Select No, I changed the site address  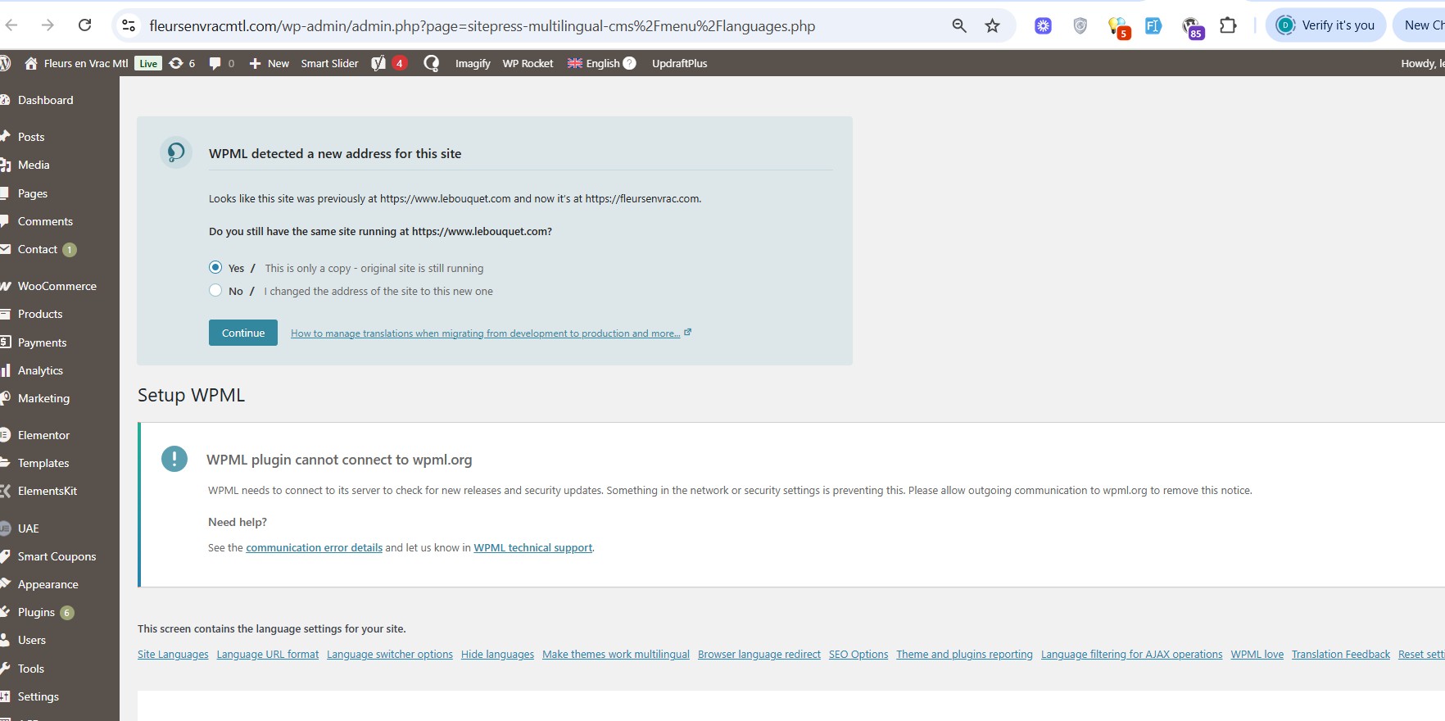pyautogui.click(x=215, y=290)
